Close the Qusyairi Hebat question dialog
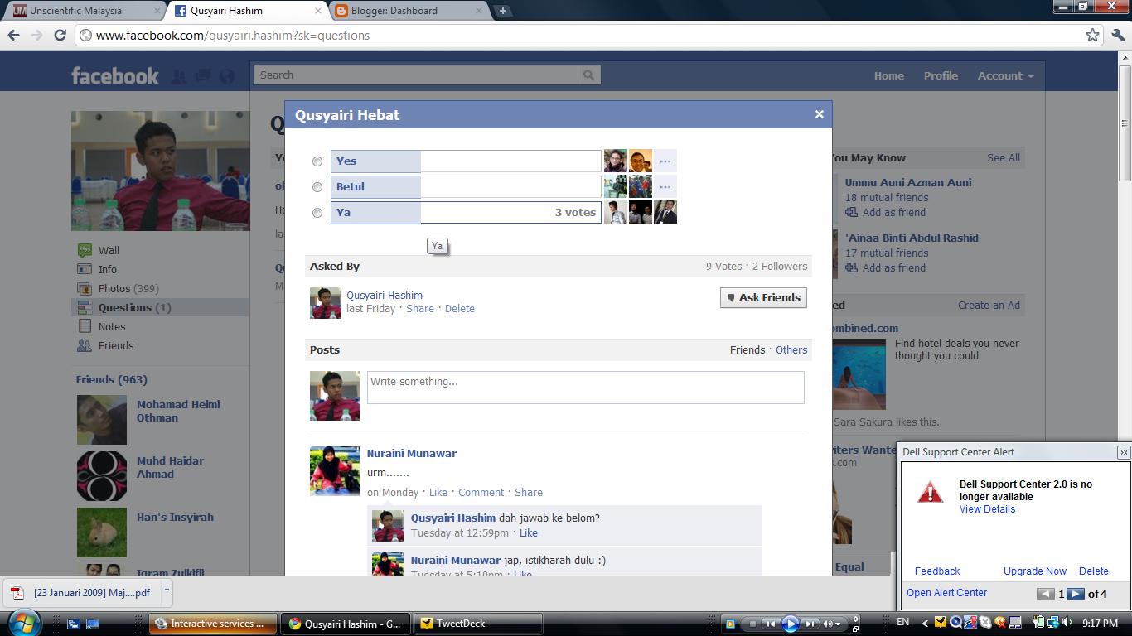The height and width of the screenshot is (636, 1132). (819, 114)
